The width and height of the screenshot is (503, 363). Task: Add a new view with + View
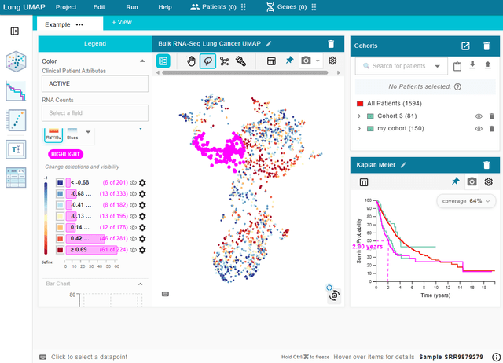[122, 24]
